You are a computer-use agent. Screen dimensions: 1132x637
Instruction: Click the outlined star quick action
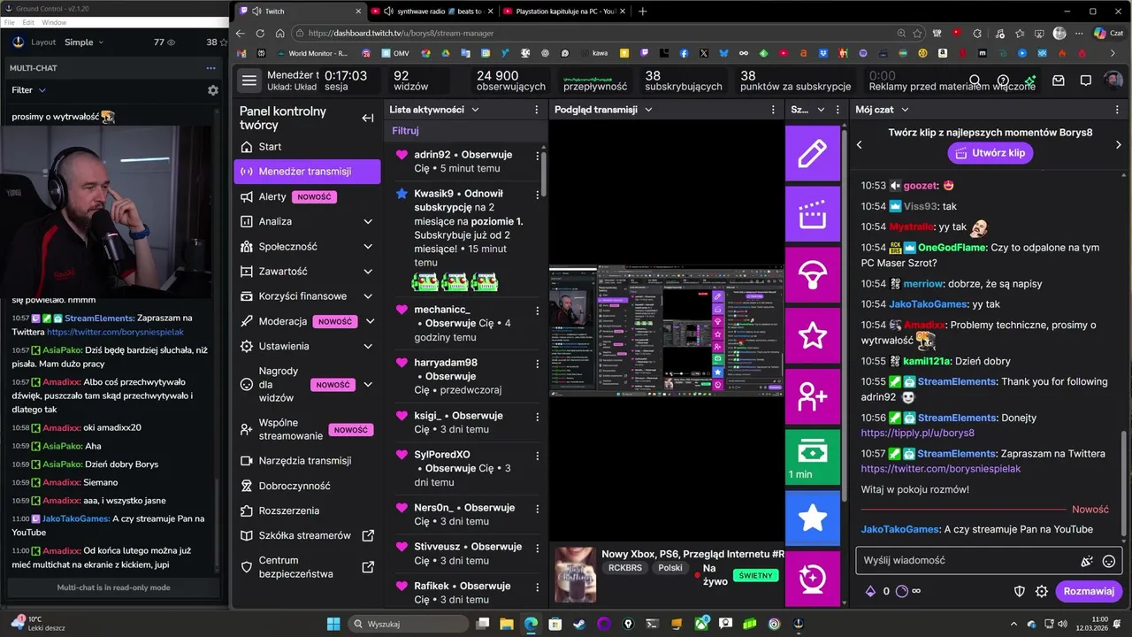[813, 335]
